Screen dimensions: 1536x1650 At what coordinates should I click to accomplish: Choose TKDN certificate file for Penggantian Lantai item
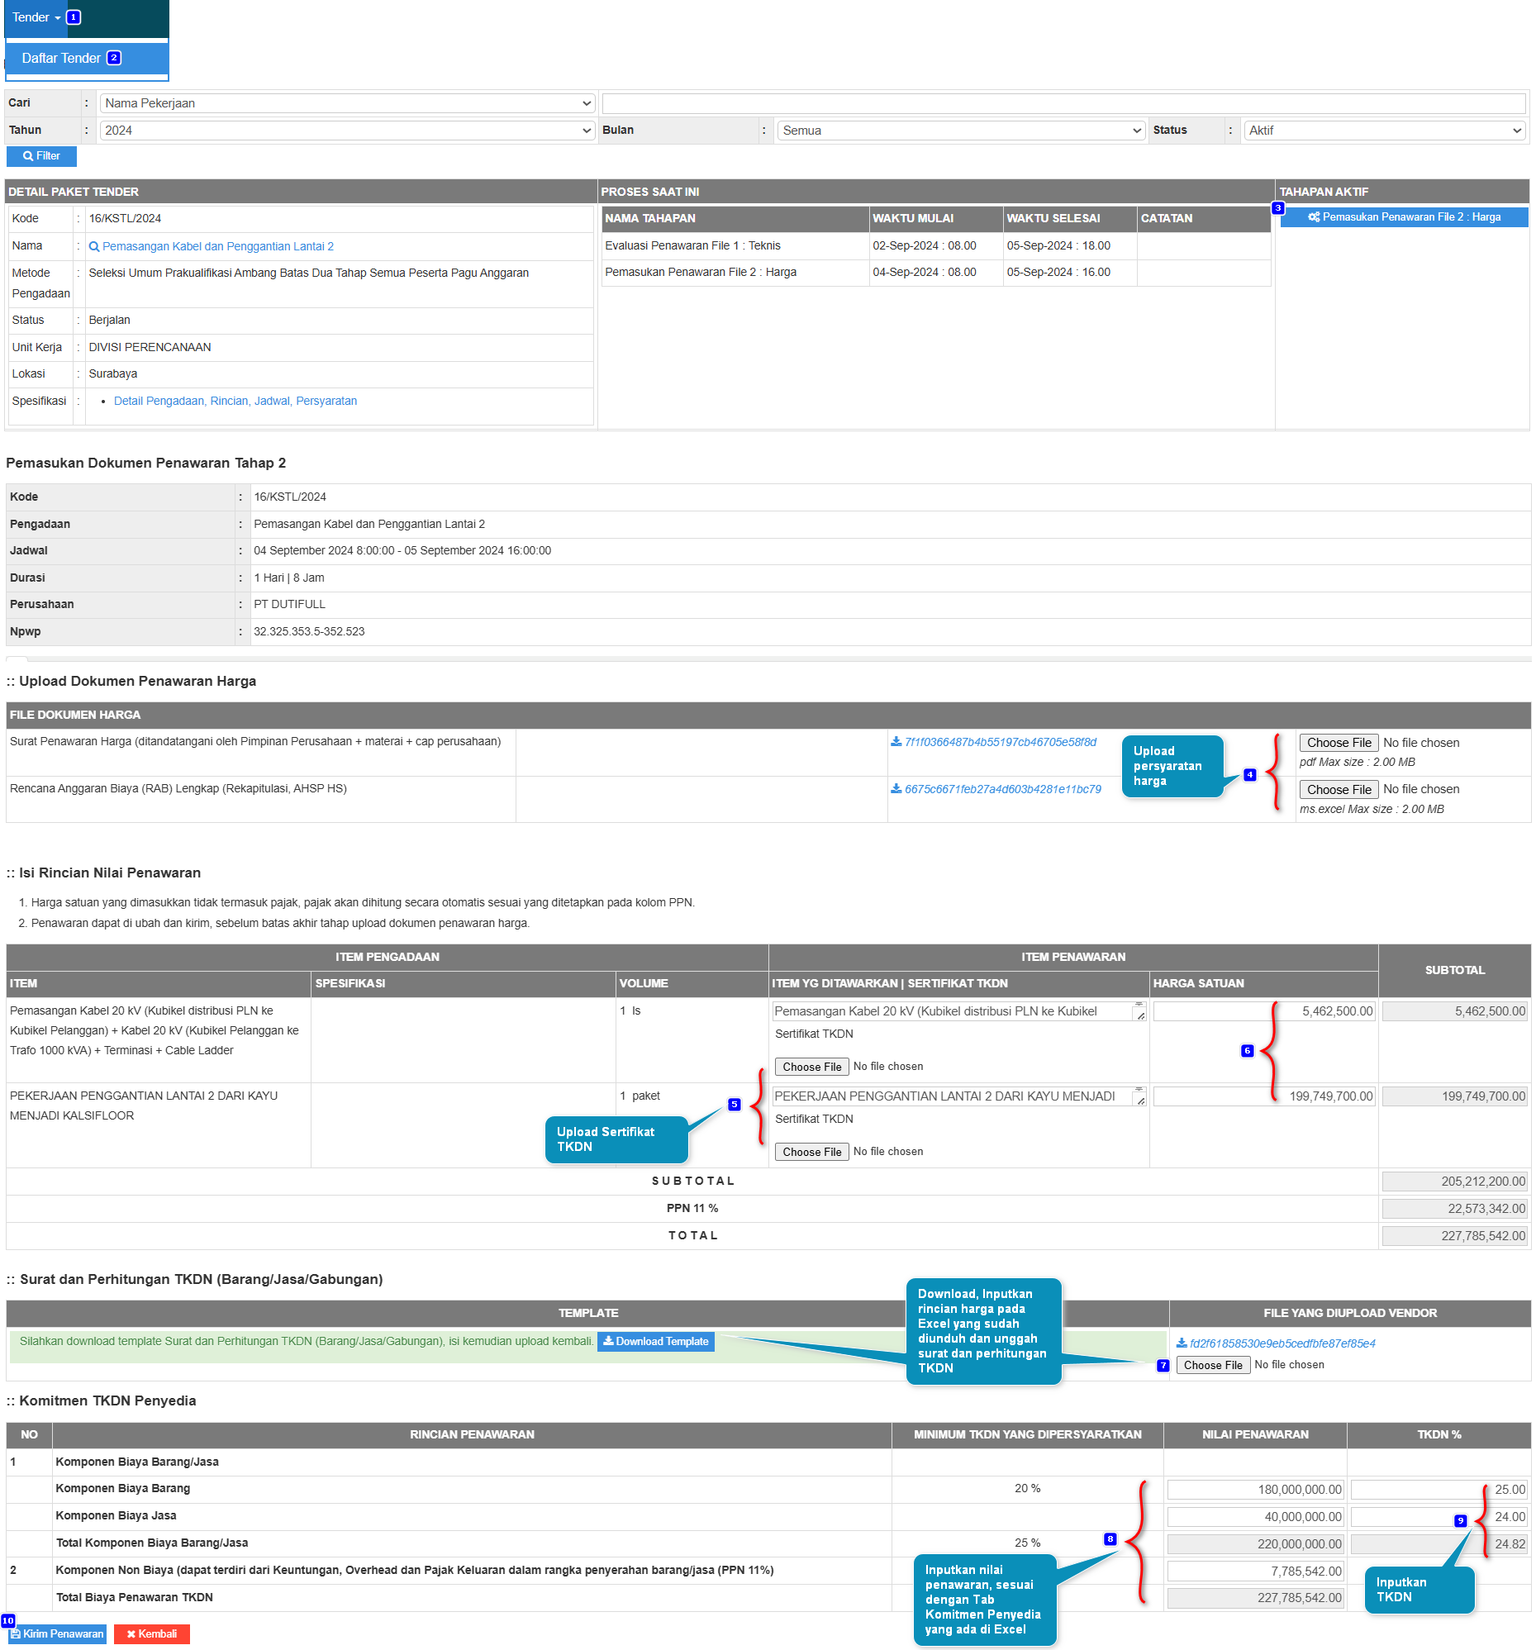click(x=811, y=1152)
